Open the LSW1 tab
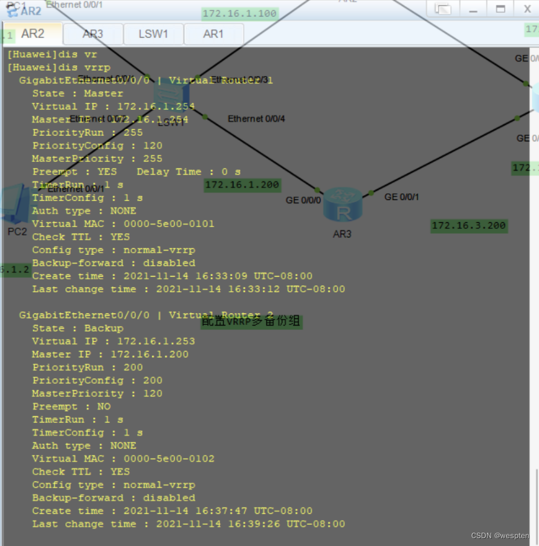Image resolution: width=539 pixels, height=546 pixels. (153, 34)
